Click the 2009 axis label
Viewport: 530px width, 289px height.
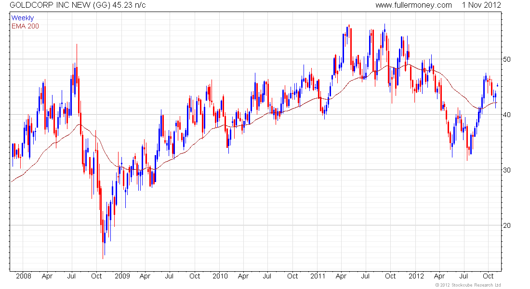coord(122,276)
